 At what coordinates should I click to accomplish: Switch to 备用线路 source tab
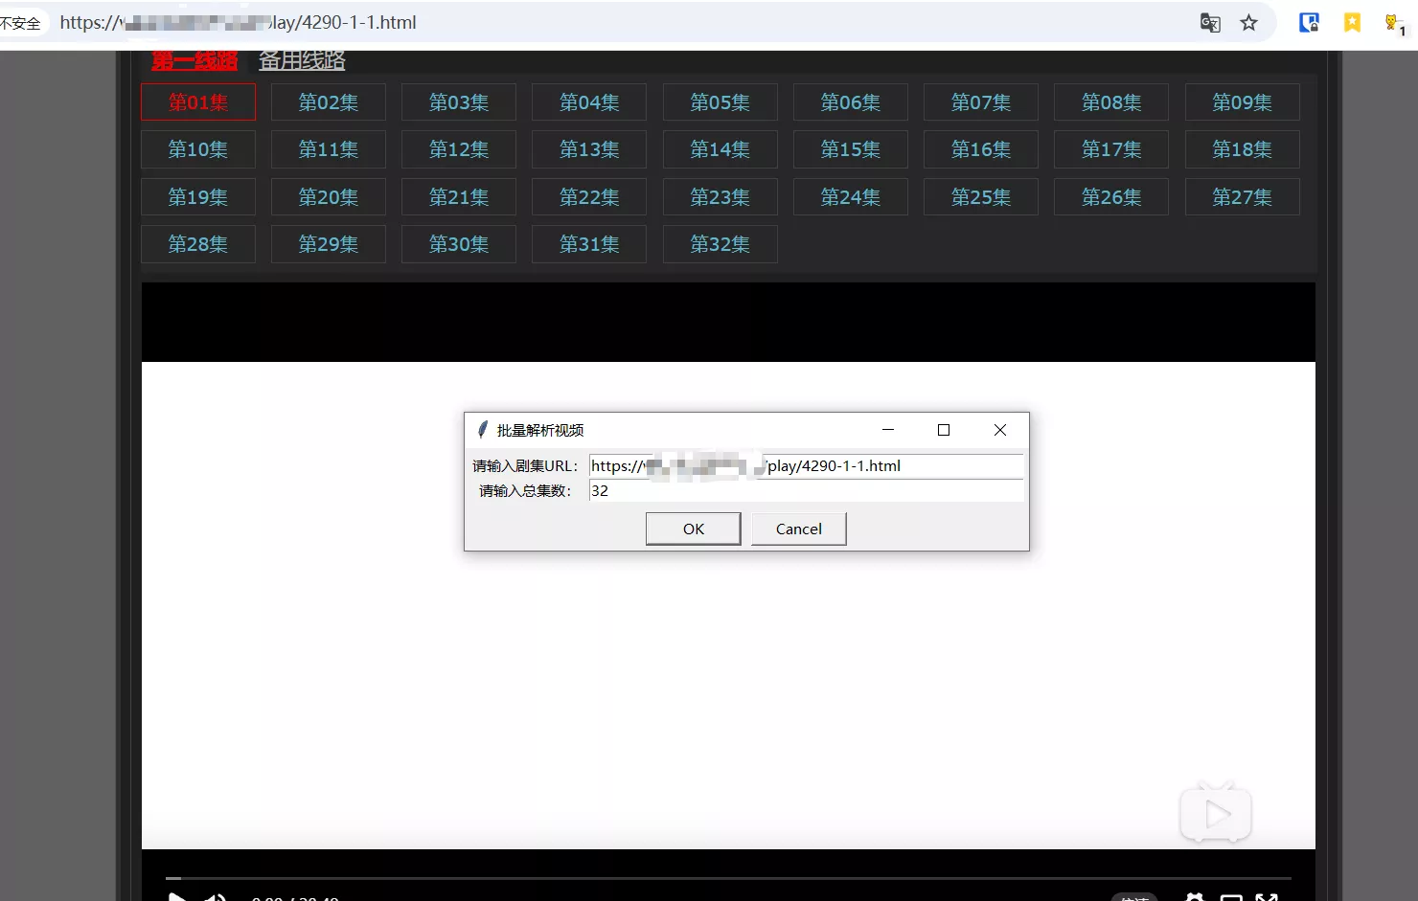click(302, 60)
